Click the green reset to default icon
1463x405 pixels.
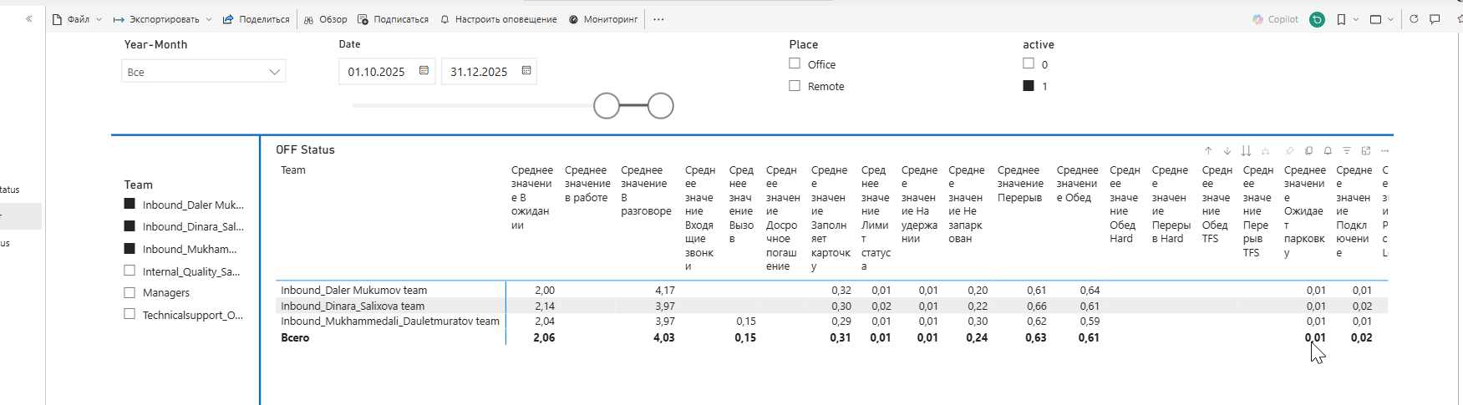(1318, 19)
